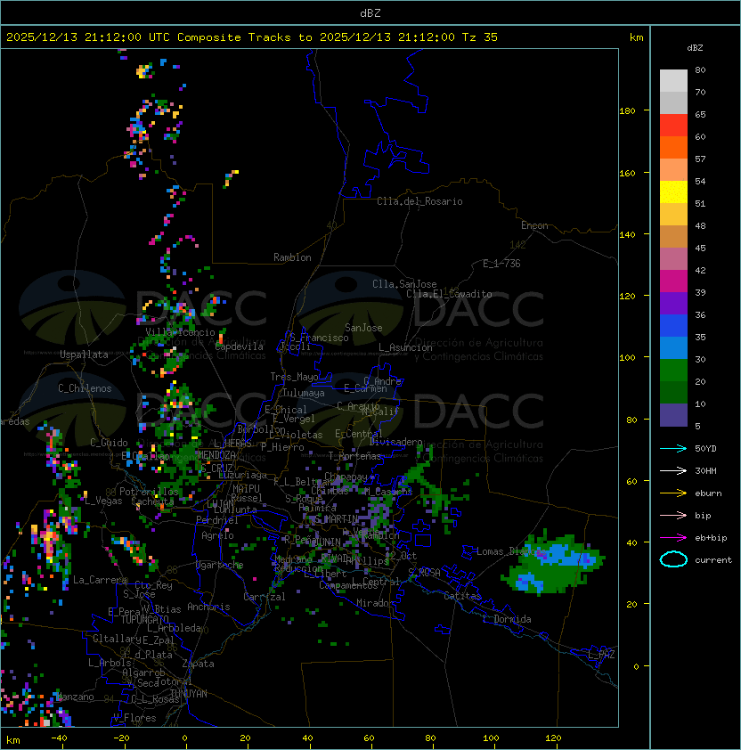Click the 'Clla.del_Rosario' map label
This screenshot has width=741, height=750.
(419, 201)
